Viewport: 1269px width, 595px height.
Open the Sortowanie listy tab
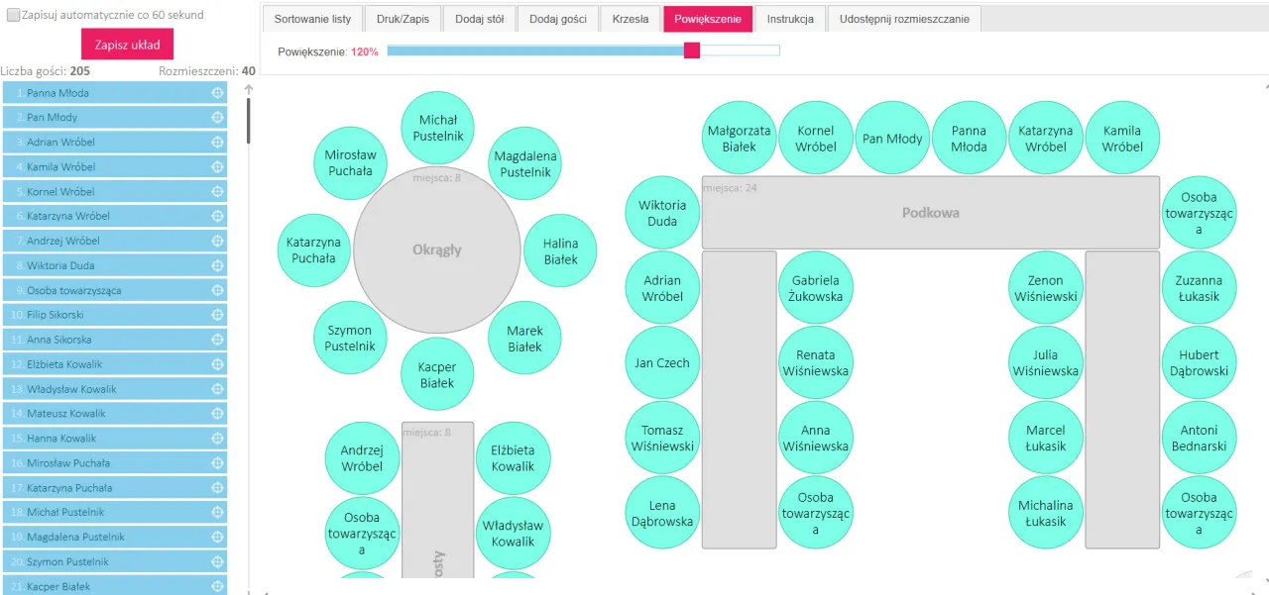[x=312, y=19]
